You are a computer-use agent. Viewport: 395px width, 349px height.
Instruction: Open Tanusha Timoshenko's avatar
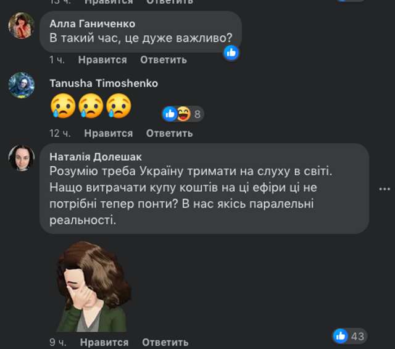coord(22,85)
